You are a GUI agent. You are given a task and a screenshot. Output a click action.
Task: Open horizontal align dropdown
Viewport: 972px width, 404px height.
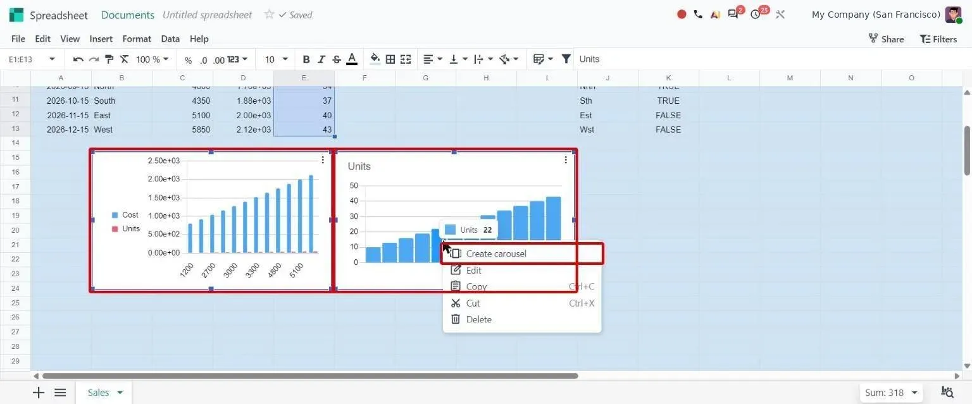[x=433, y=59]
